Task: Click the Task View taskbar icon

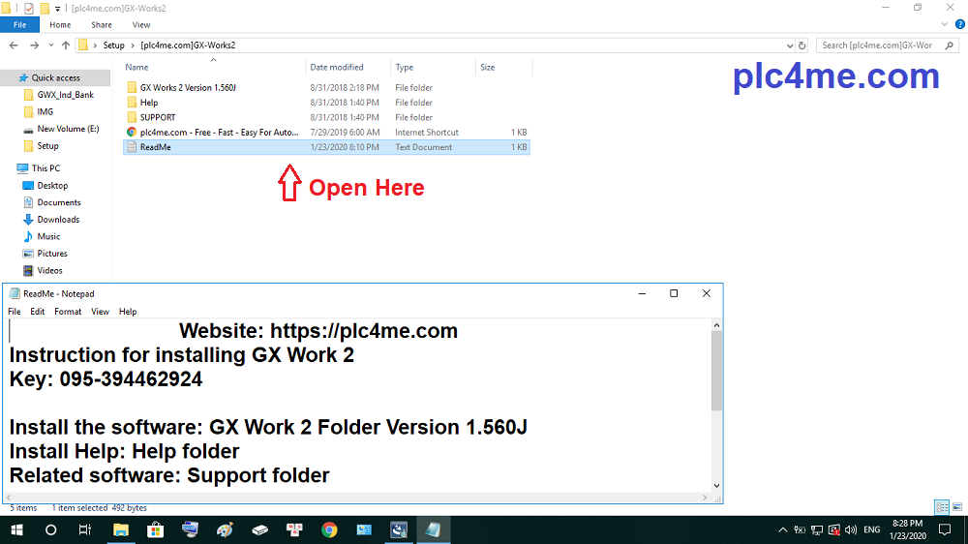Action: click(x=85, y=529)
